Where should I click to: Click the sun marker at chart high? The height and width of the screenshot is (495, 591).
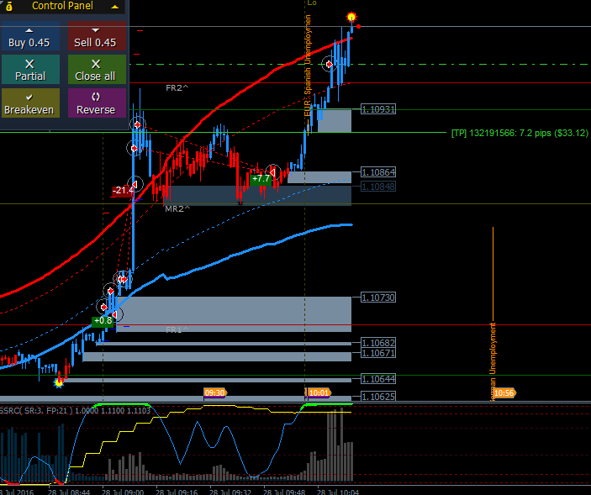(x=351, y=18)
